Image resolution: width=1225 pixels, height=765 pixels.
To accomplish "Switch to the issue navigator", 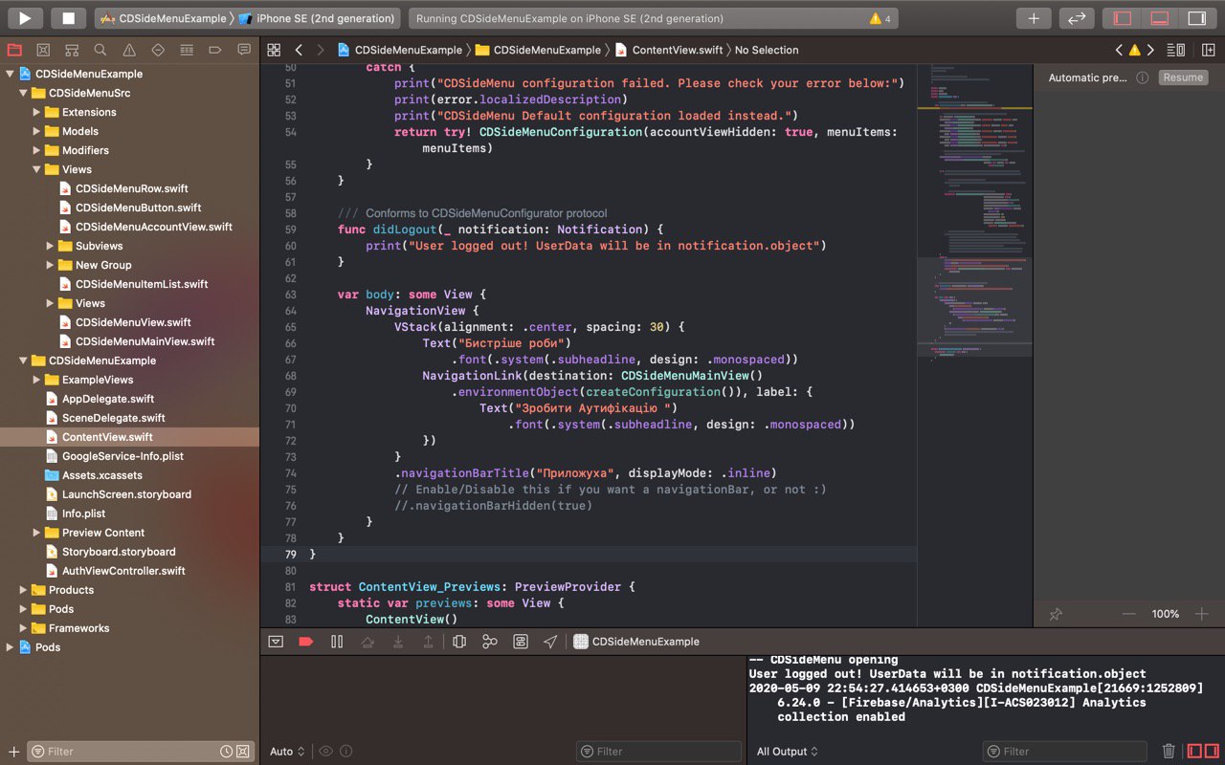I will [129, 50].
